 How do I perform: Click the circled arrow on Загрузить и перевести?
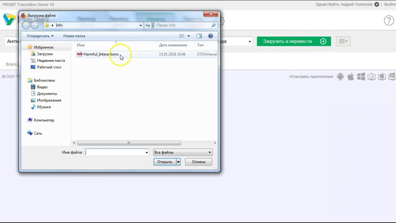click(x=323, y=41)
